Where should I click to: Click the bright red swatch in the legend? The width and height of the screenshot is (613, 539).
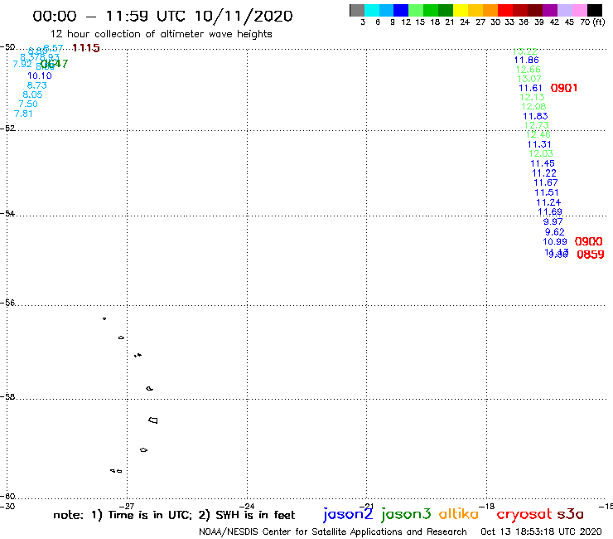pyautogui.click(x=505, y=10)
